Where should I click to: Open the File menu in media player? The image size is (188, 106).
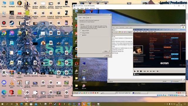(x=135, y=32)
